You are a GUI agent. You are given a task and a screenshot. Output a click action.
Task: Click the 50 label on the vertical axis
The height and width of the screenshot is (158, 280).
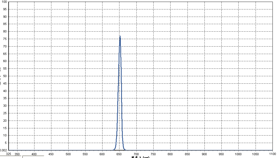pyautogui.click(x=5, y=76)
